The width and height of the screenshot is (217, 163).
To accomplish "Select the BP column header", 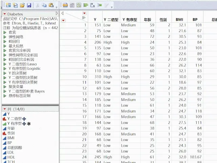I will [x=195, y=20].
